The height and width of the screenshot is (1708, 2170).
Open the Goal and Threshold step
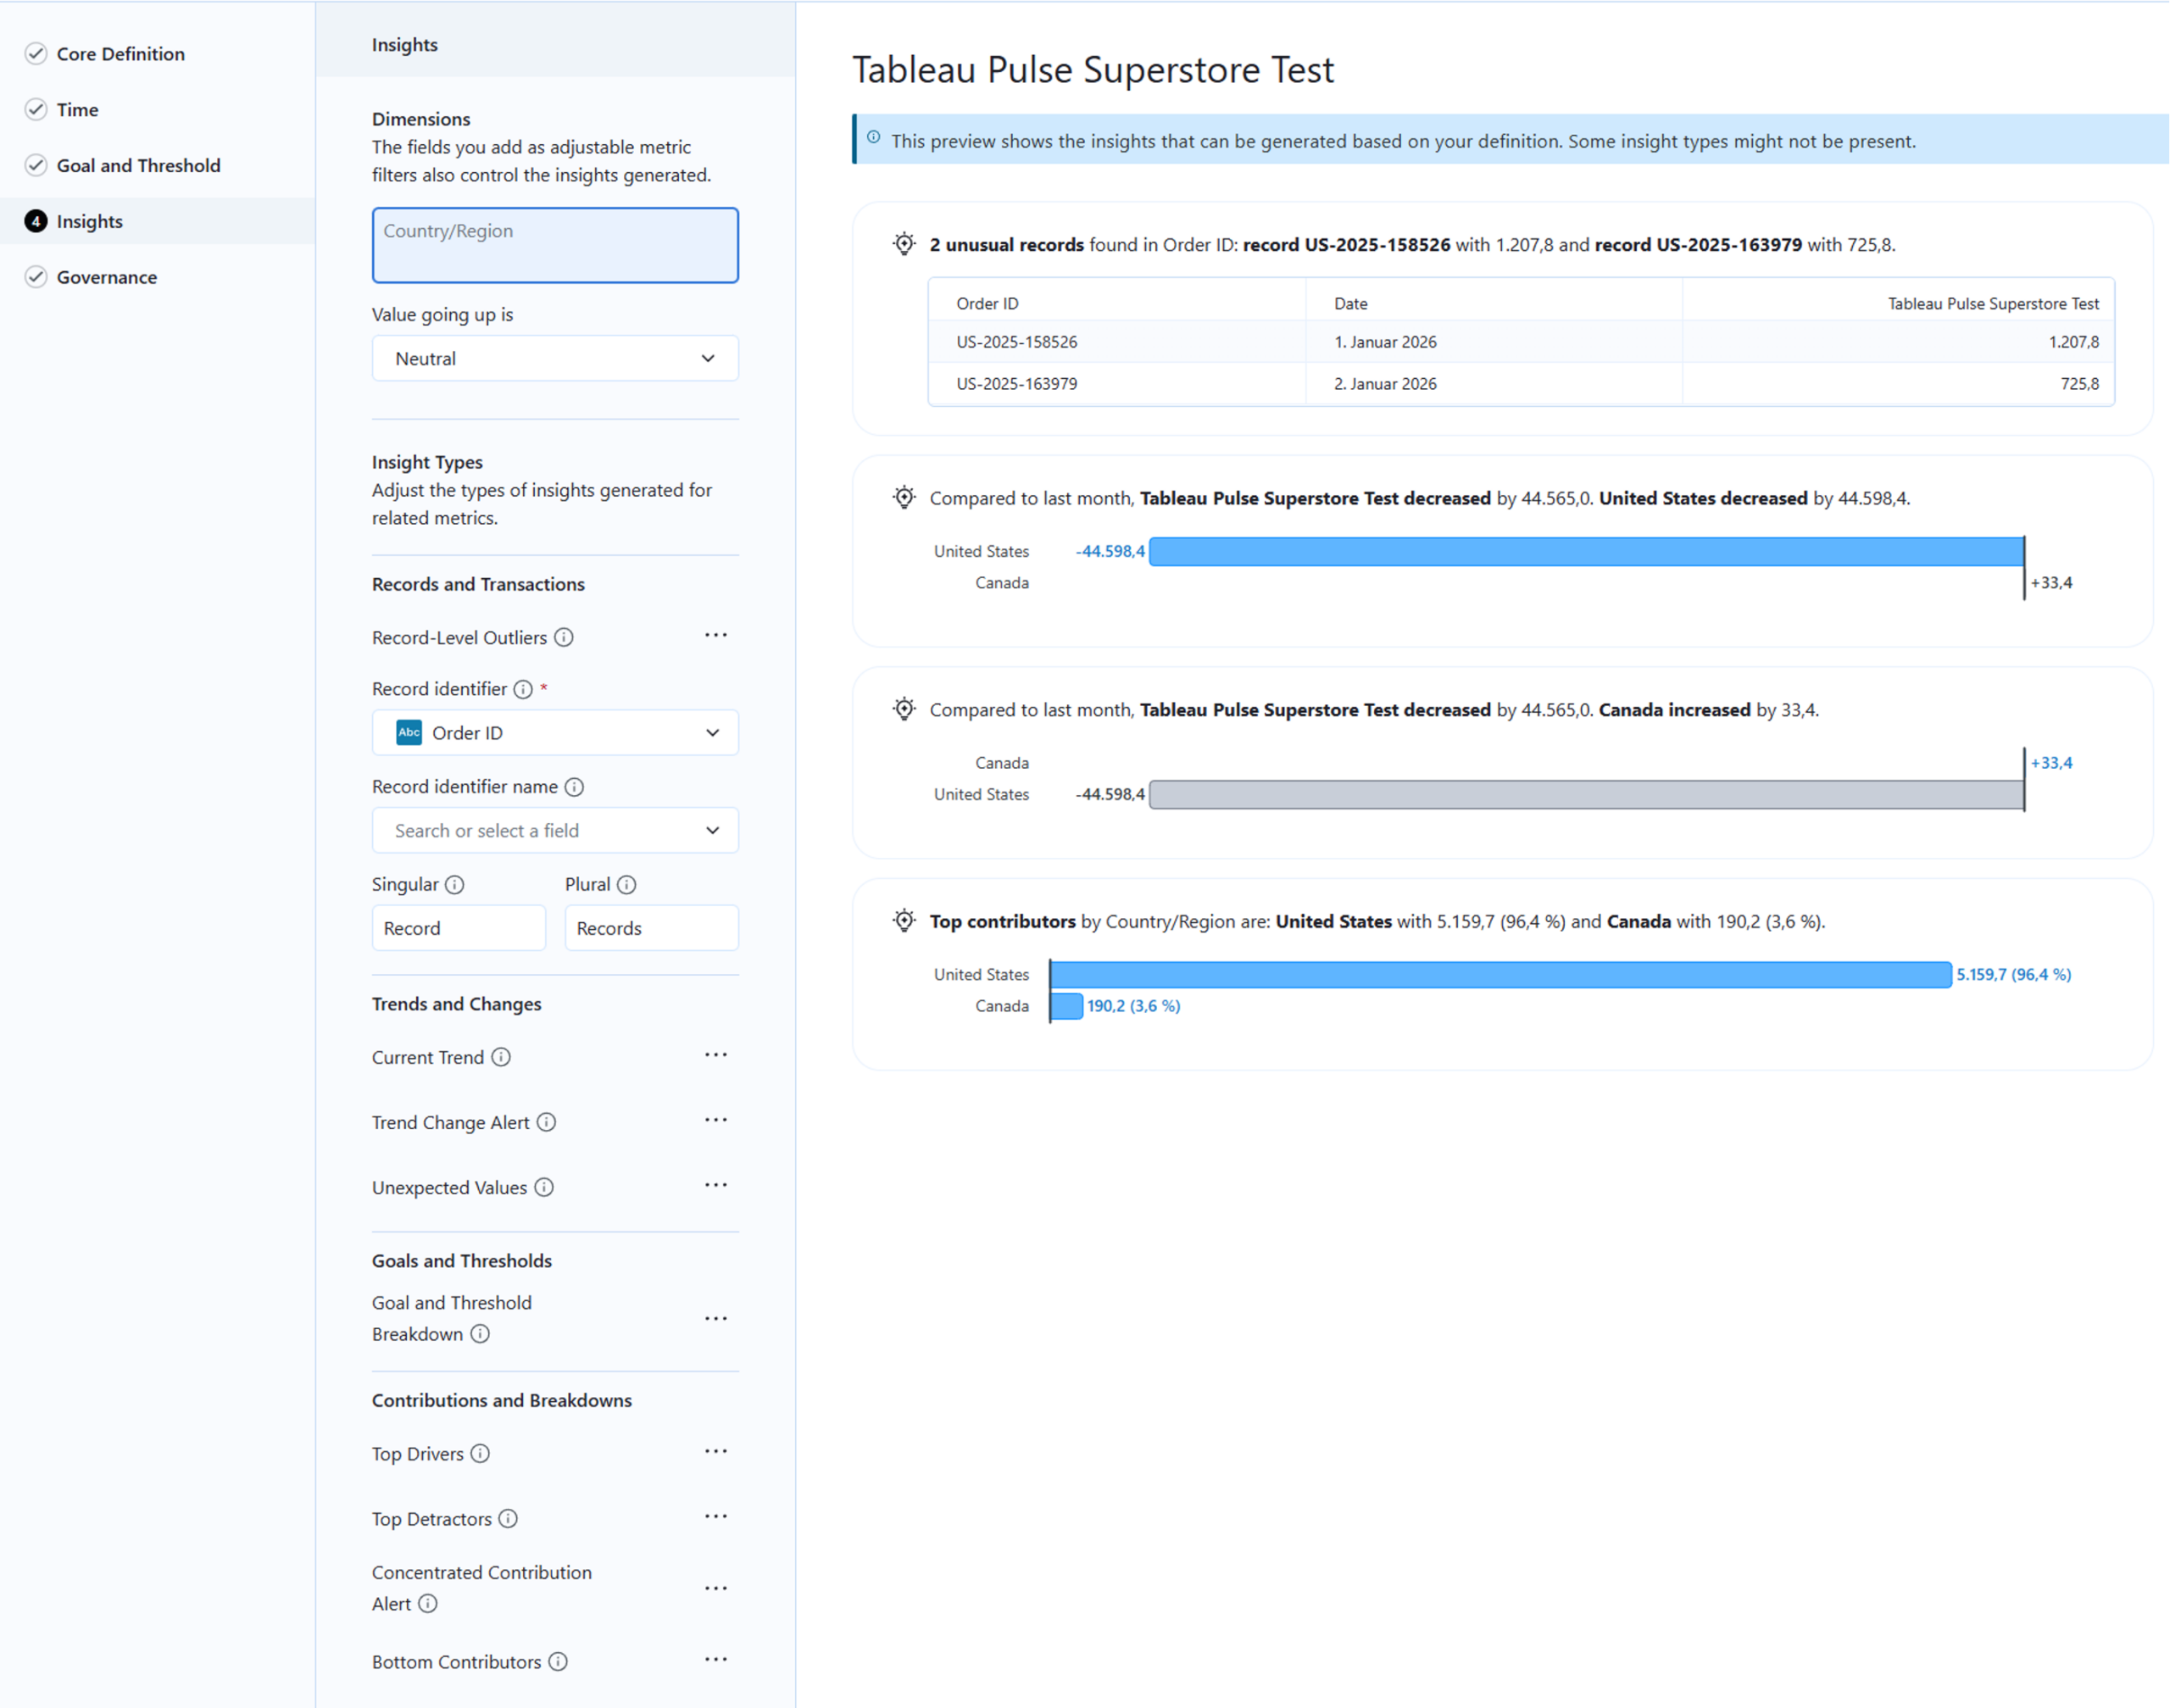point(138,165)
